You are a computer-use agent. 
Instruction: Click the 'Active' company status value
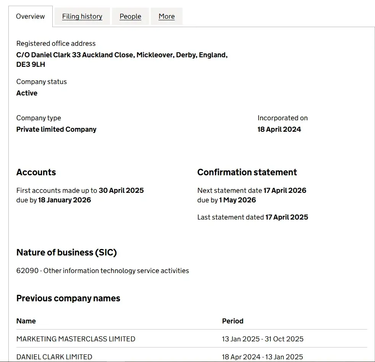pyautogui.click(x=27, y=93)
